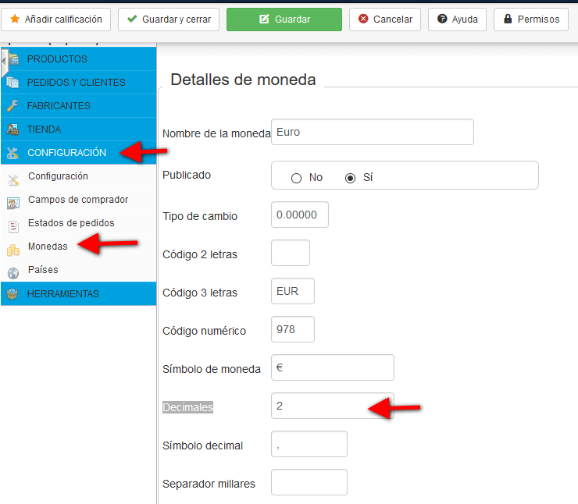Expand the HERRAMIENTAS section
Viewport: 578px width, 504px height.
tap(79, 294)
